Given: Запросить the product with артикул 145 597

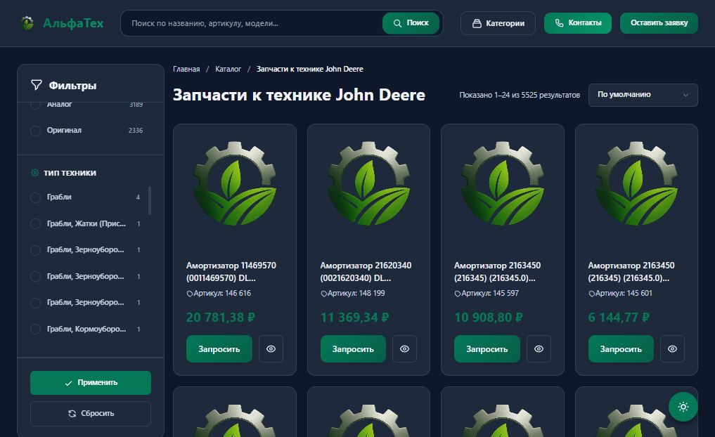Looking at the screenshot, I should coord(487,349).
